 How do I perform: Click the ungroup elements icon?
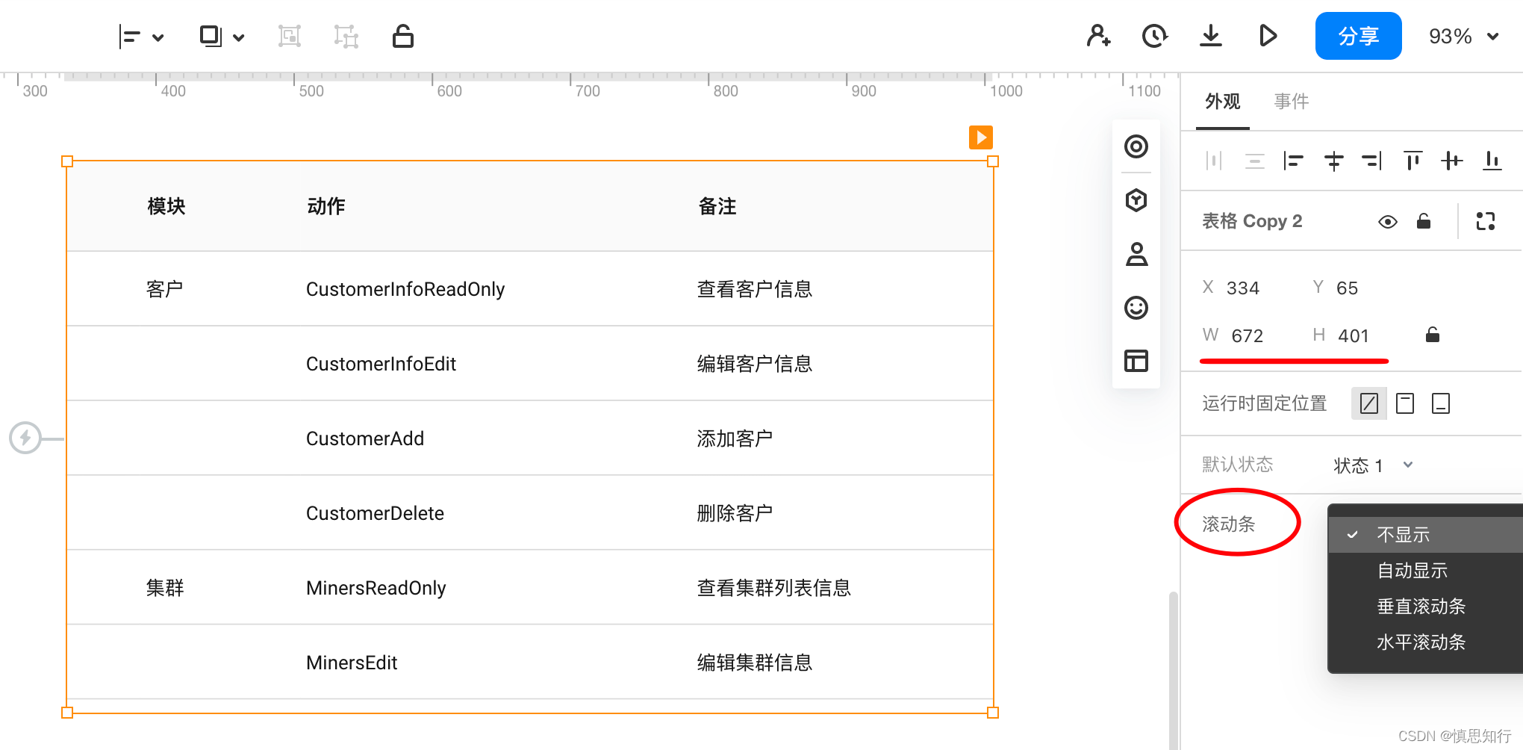pyautogui.click(x=346, y=36)
